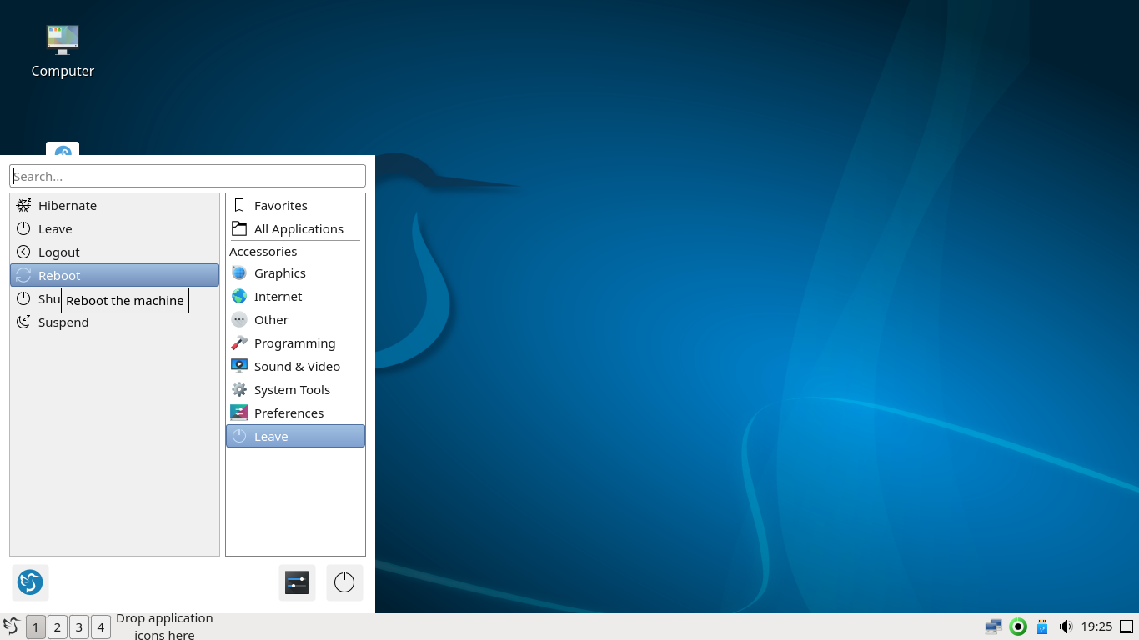Open the network tray icon
Viewport: 1139px width, 640px height.
click(x=993, y=627)
